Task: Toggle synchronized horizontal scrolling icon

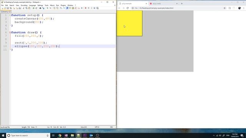Action: pyautogui.click(x=57, y=8)
